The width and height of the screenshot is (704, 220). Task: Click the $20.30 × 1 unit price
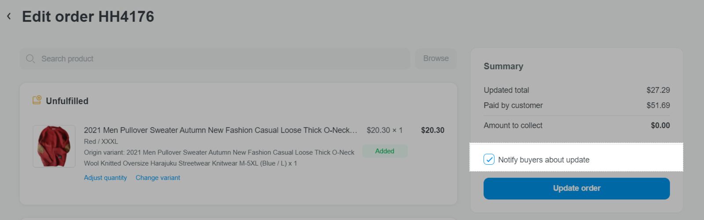click(385, 130)
